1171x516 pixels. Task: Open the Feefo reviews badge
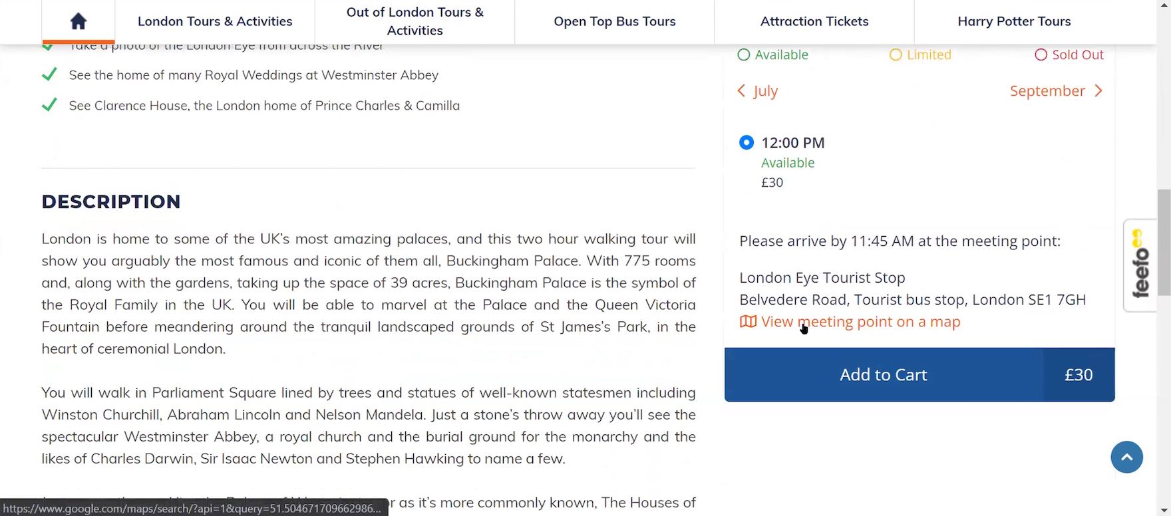(x=1140, y=265)
